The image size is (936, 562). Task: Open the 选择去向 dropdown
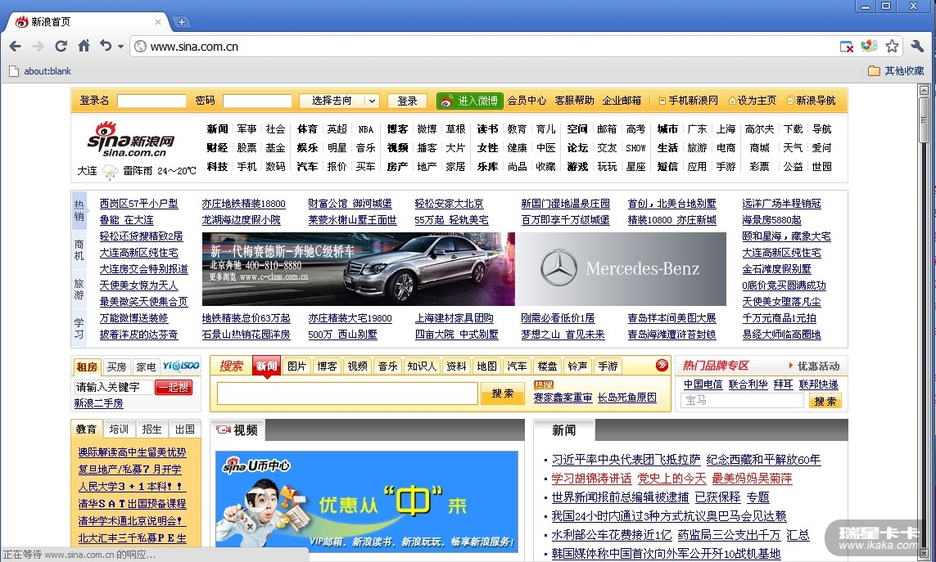click(x=339, y=101)
